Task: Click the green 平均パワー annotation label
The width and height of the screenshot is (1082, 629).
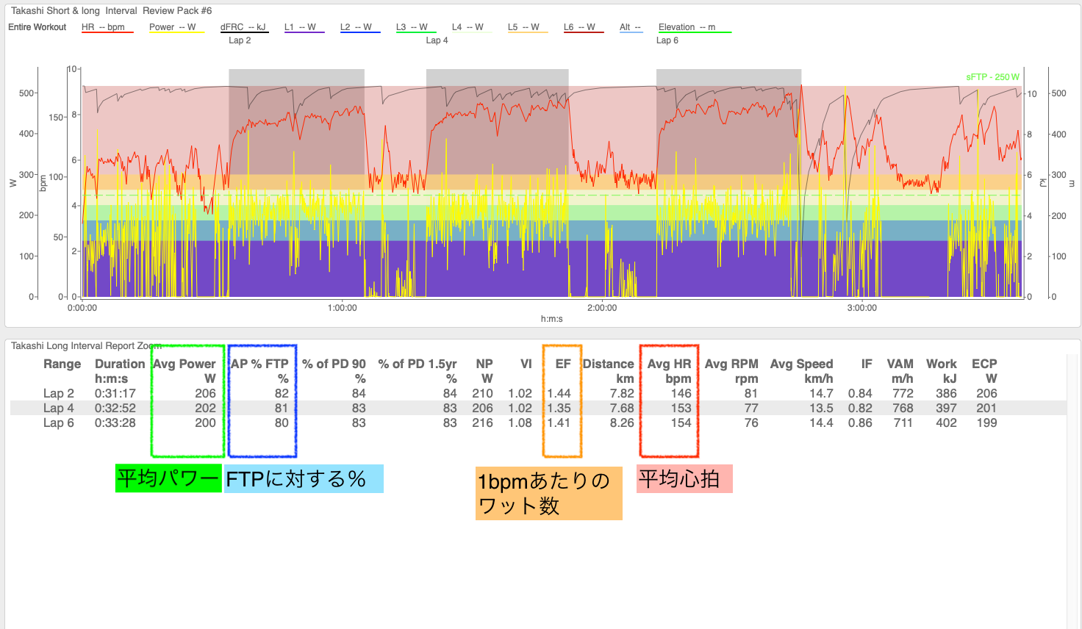Action: click(168, 478)
